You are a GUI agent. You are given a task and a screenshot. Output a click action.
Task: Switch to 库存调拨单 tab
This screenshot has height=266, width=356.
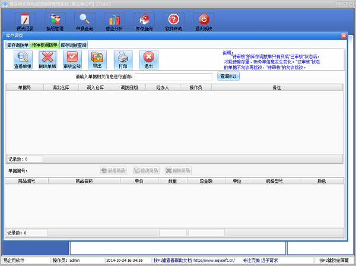point(18,45)
